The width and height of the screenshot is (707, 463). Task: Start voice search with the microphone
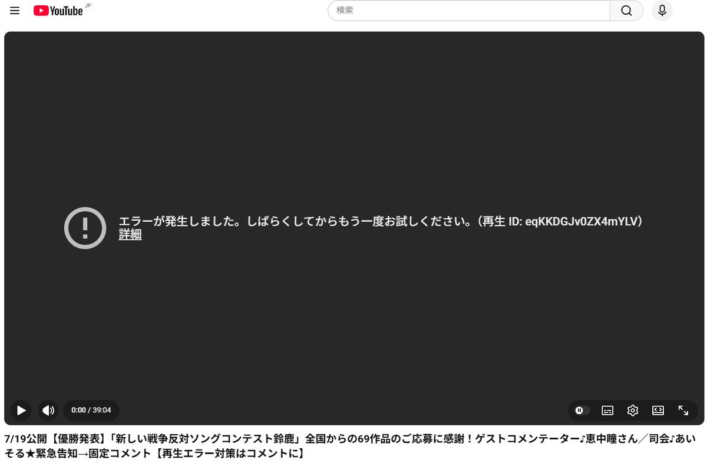(662, 11)
